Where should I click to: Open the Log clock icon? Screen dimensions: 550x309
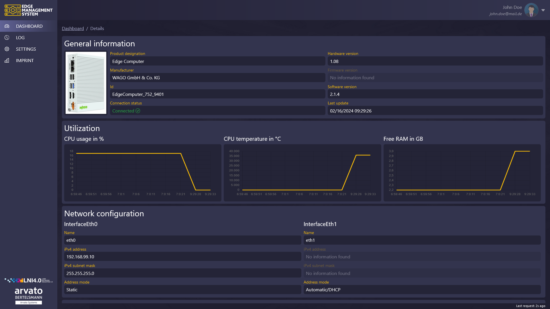coord(7,37)
